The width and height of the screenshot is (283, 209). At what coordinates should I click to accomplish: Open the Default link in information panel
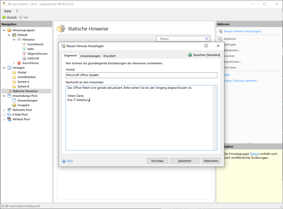click(x=254, y=154)
